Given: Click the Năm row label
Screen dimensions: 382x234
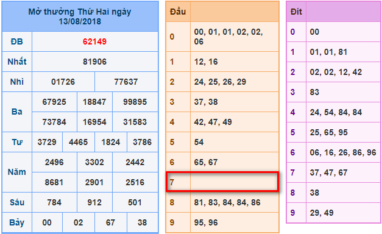Looking at the screenshot, I should (x=17, y=172).
